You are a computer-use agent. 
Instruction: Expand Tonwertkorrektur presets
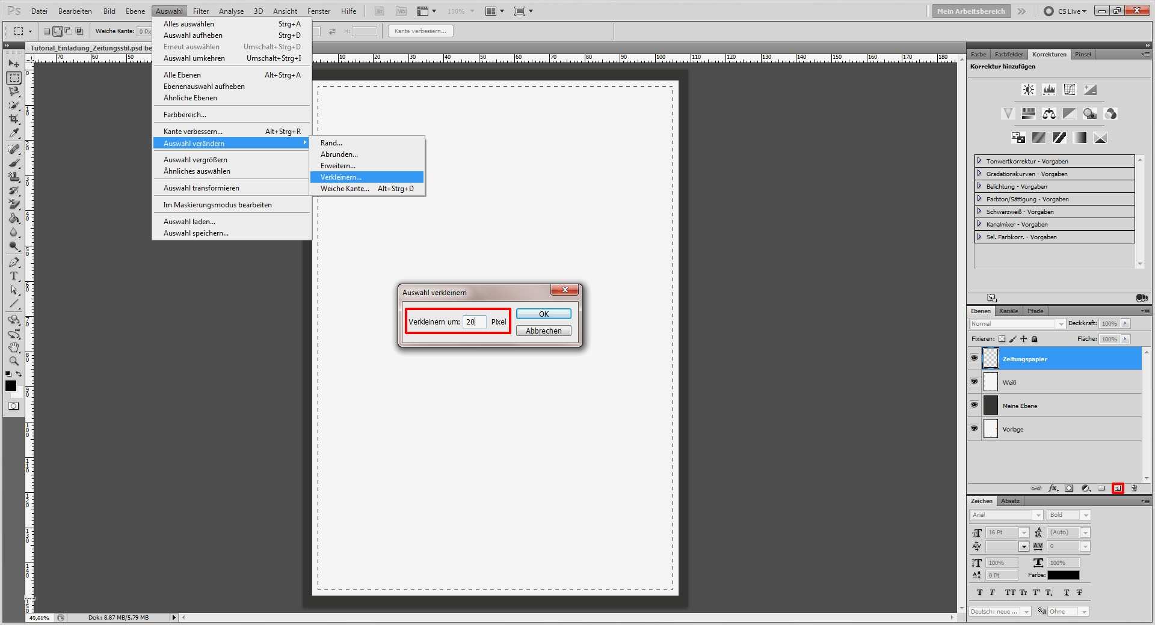[x=979, y=161]
